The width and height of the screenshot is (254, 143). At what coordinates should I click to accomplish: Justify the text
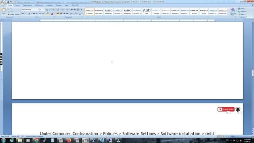[67, 14]
